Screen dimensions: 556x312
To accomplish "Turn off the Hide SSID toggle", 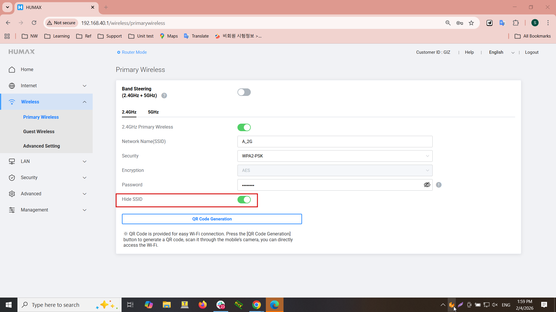I will (244, 200).
